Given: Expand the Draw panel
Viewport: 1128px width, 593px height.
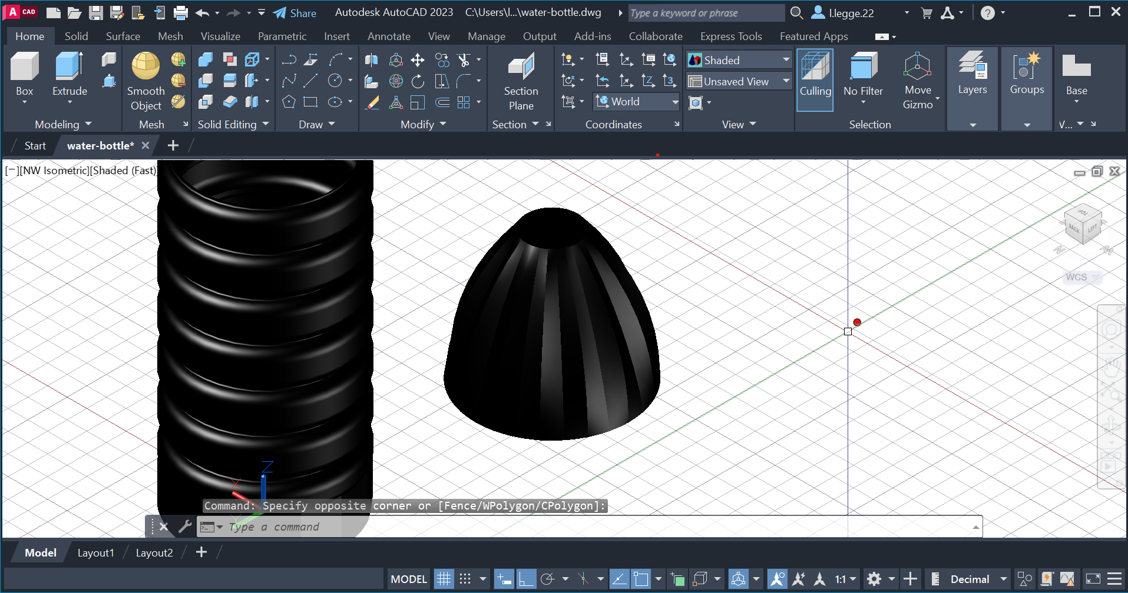Looking at the screenshot, I should 317,124.
